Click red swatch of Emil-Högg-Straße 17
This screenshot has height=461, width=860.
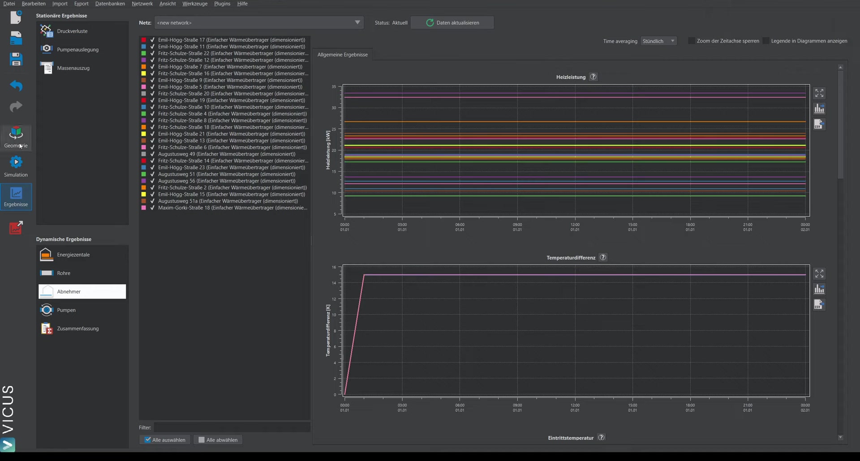click(144, 40)
